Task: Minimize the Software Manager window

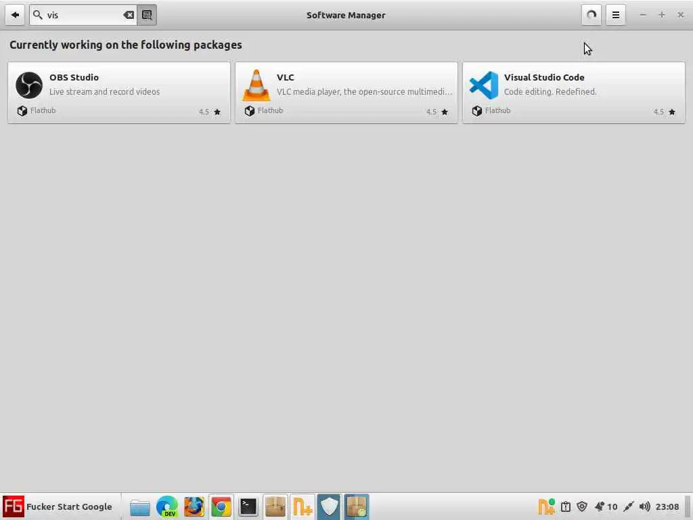Action: (643, 15)
